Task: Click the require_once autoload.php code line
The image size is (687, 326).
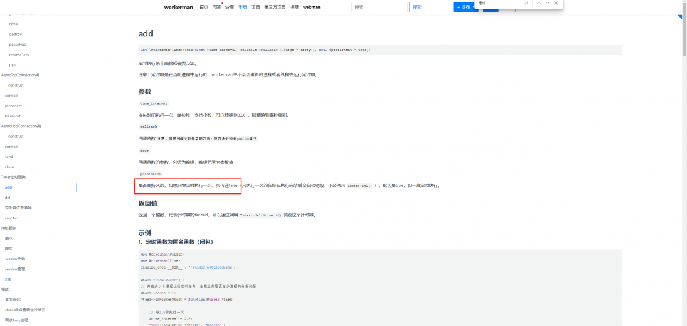Action: click(188, 267)
